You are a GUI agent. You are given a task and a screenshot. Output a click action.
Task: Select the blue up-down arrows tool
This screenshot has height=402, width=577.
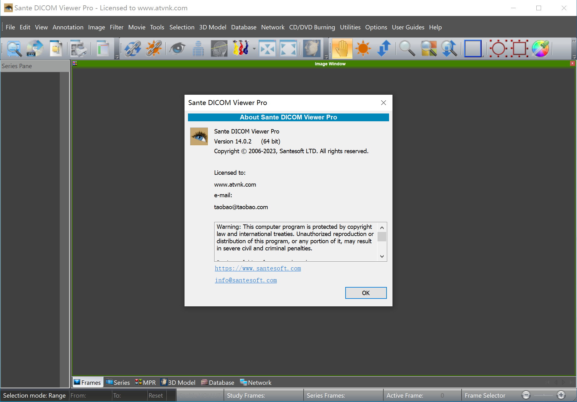click(384, 48)
